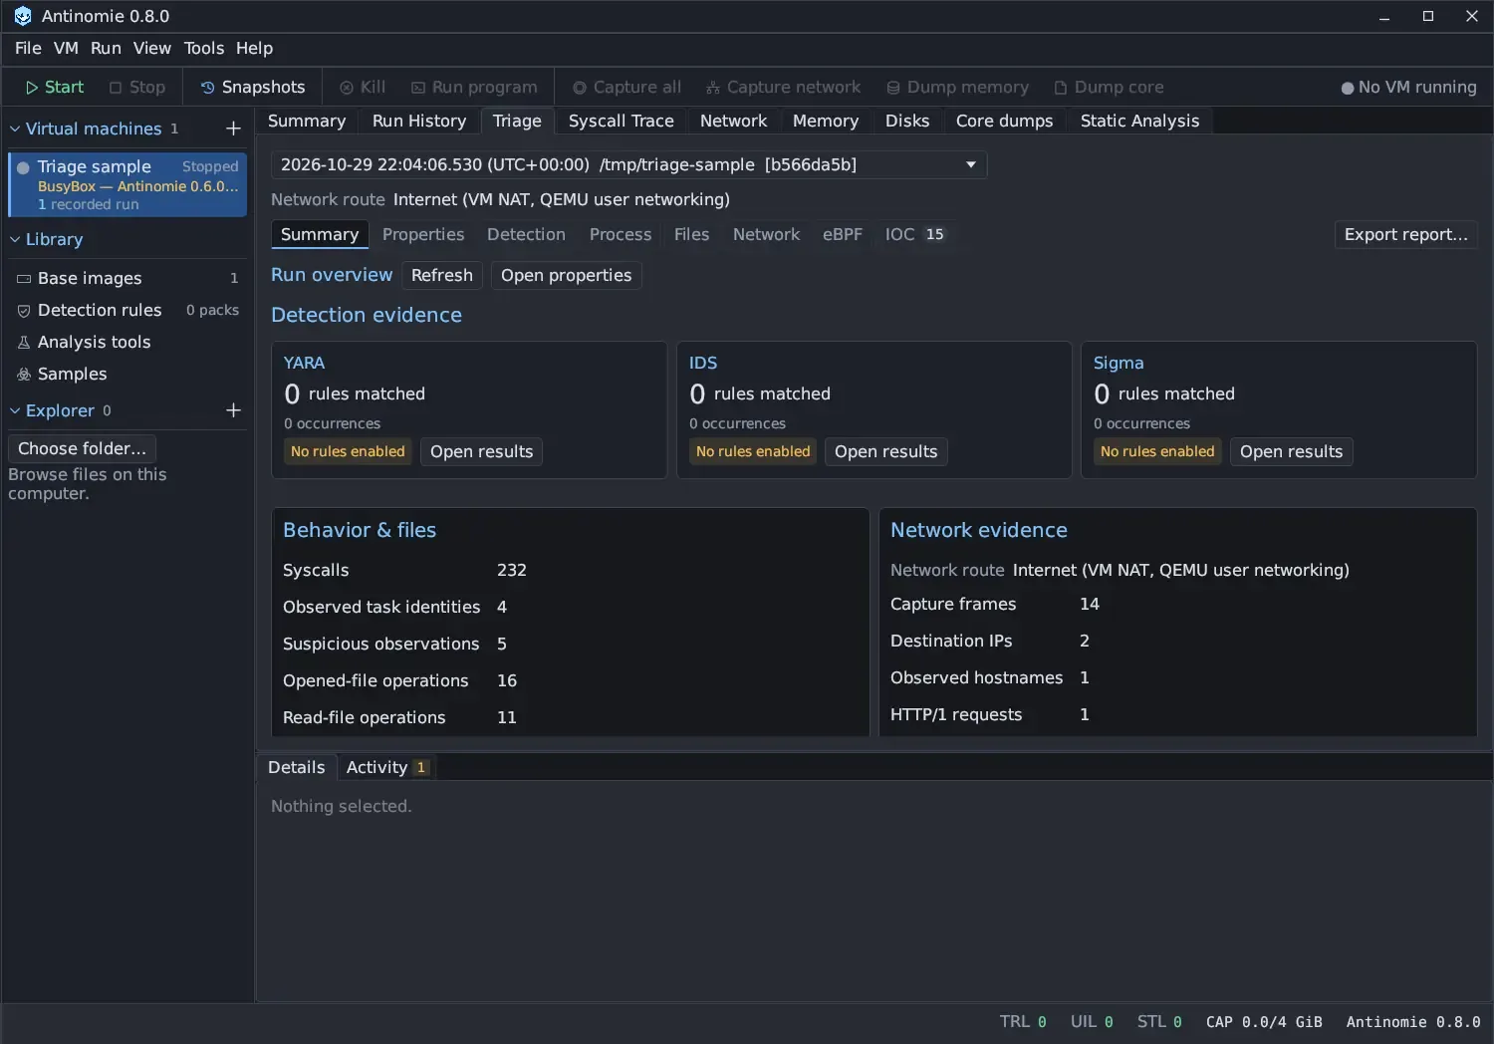Open the Snapshots toolbar button

click(253, 88)
